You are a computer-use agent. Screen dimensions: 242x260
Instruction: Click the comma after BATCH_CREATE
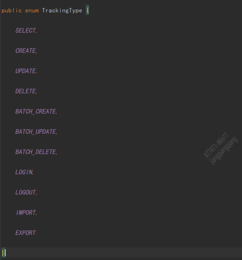[57, 113]
